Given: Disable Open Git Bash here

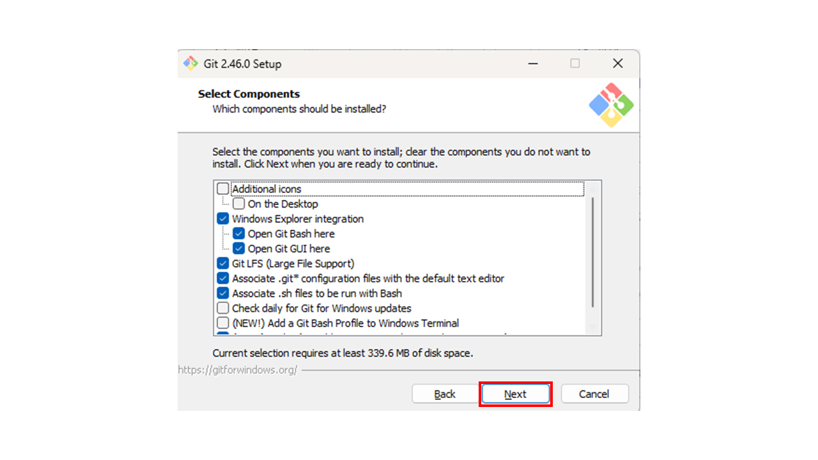Looking at the screenshot, I should click(238, 234).
